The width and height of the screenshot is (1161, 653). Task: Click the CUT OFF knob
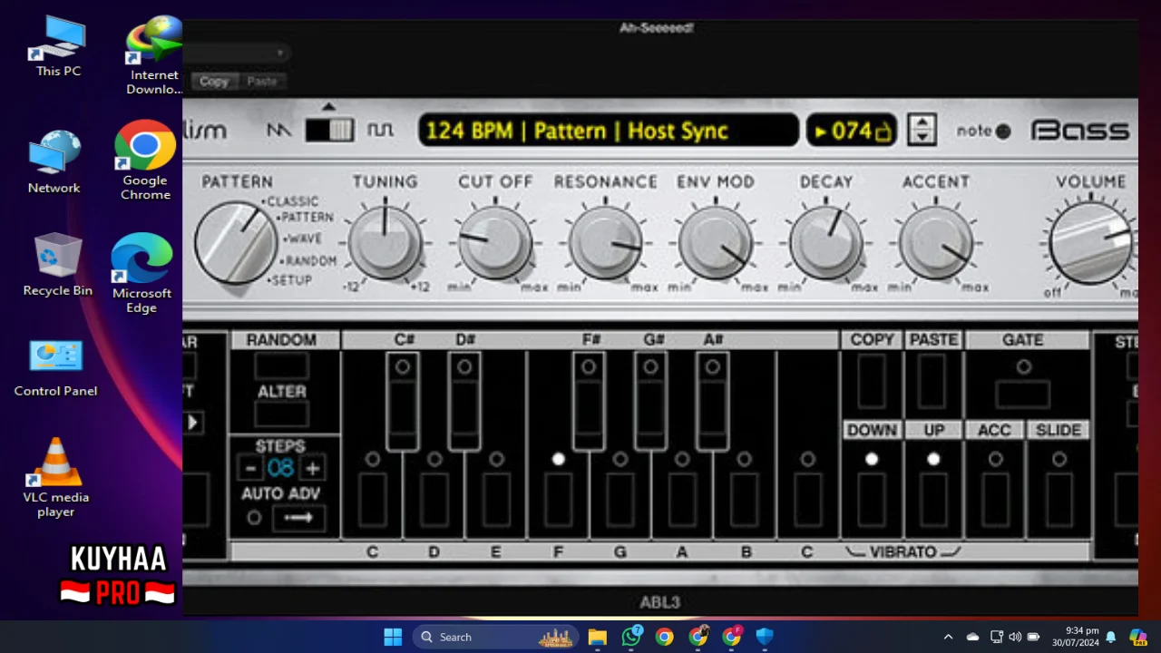point(495,242)
